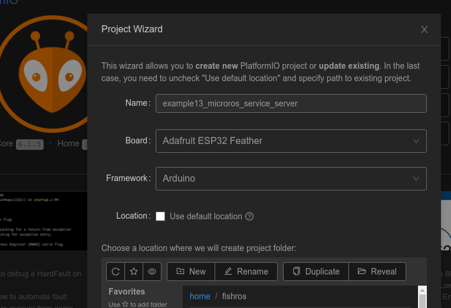Screen dimensions: 451x308
Task: Click the help icon beside Use default location
Action: pyautogui.click(x=249, y=216)
